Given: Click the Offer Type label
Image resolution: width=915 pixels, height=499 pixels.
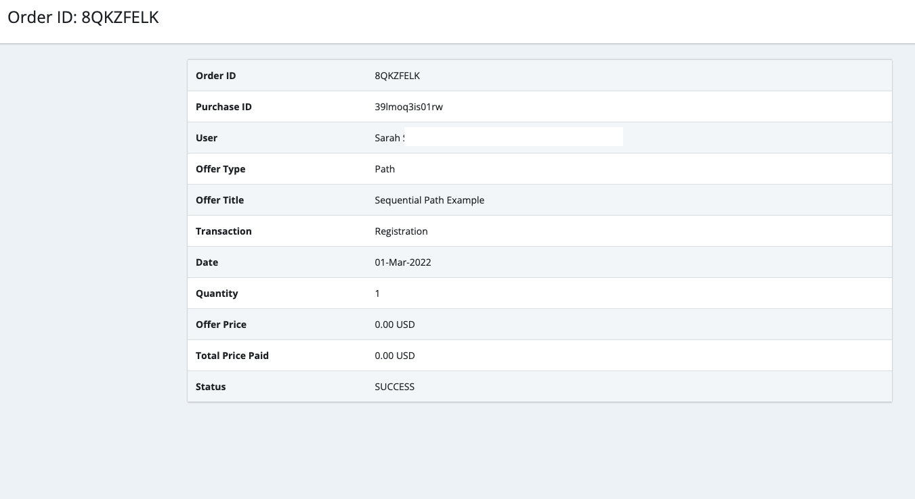Looking at the screenshot, I should (220, 169).
